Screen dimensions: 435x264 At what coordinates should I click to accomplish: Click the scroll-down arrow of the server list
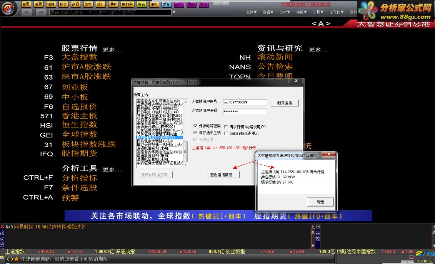pos(186,166)
